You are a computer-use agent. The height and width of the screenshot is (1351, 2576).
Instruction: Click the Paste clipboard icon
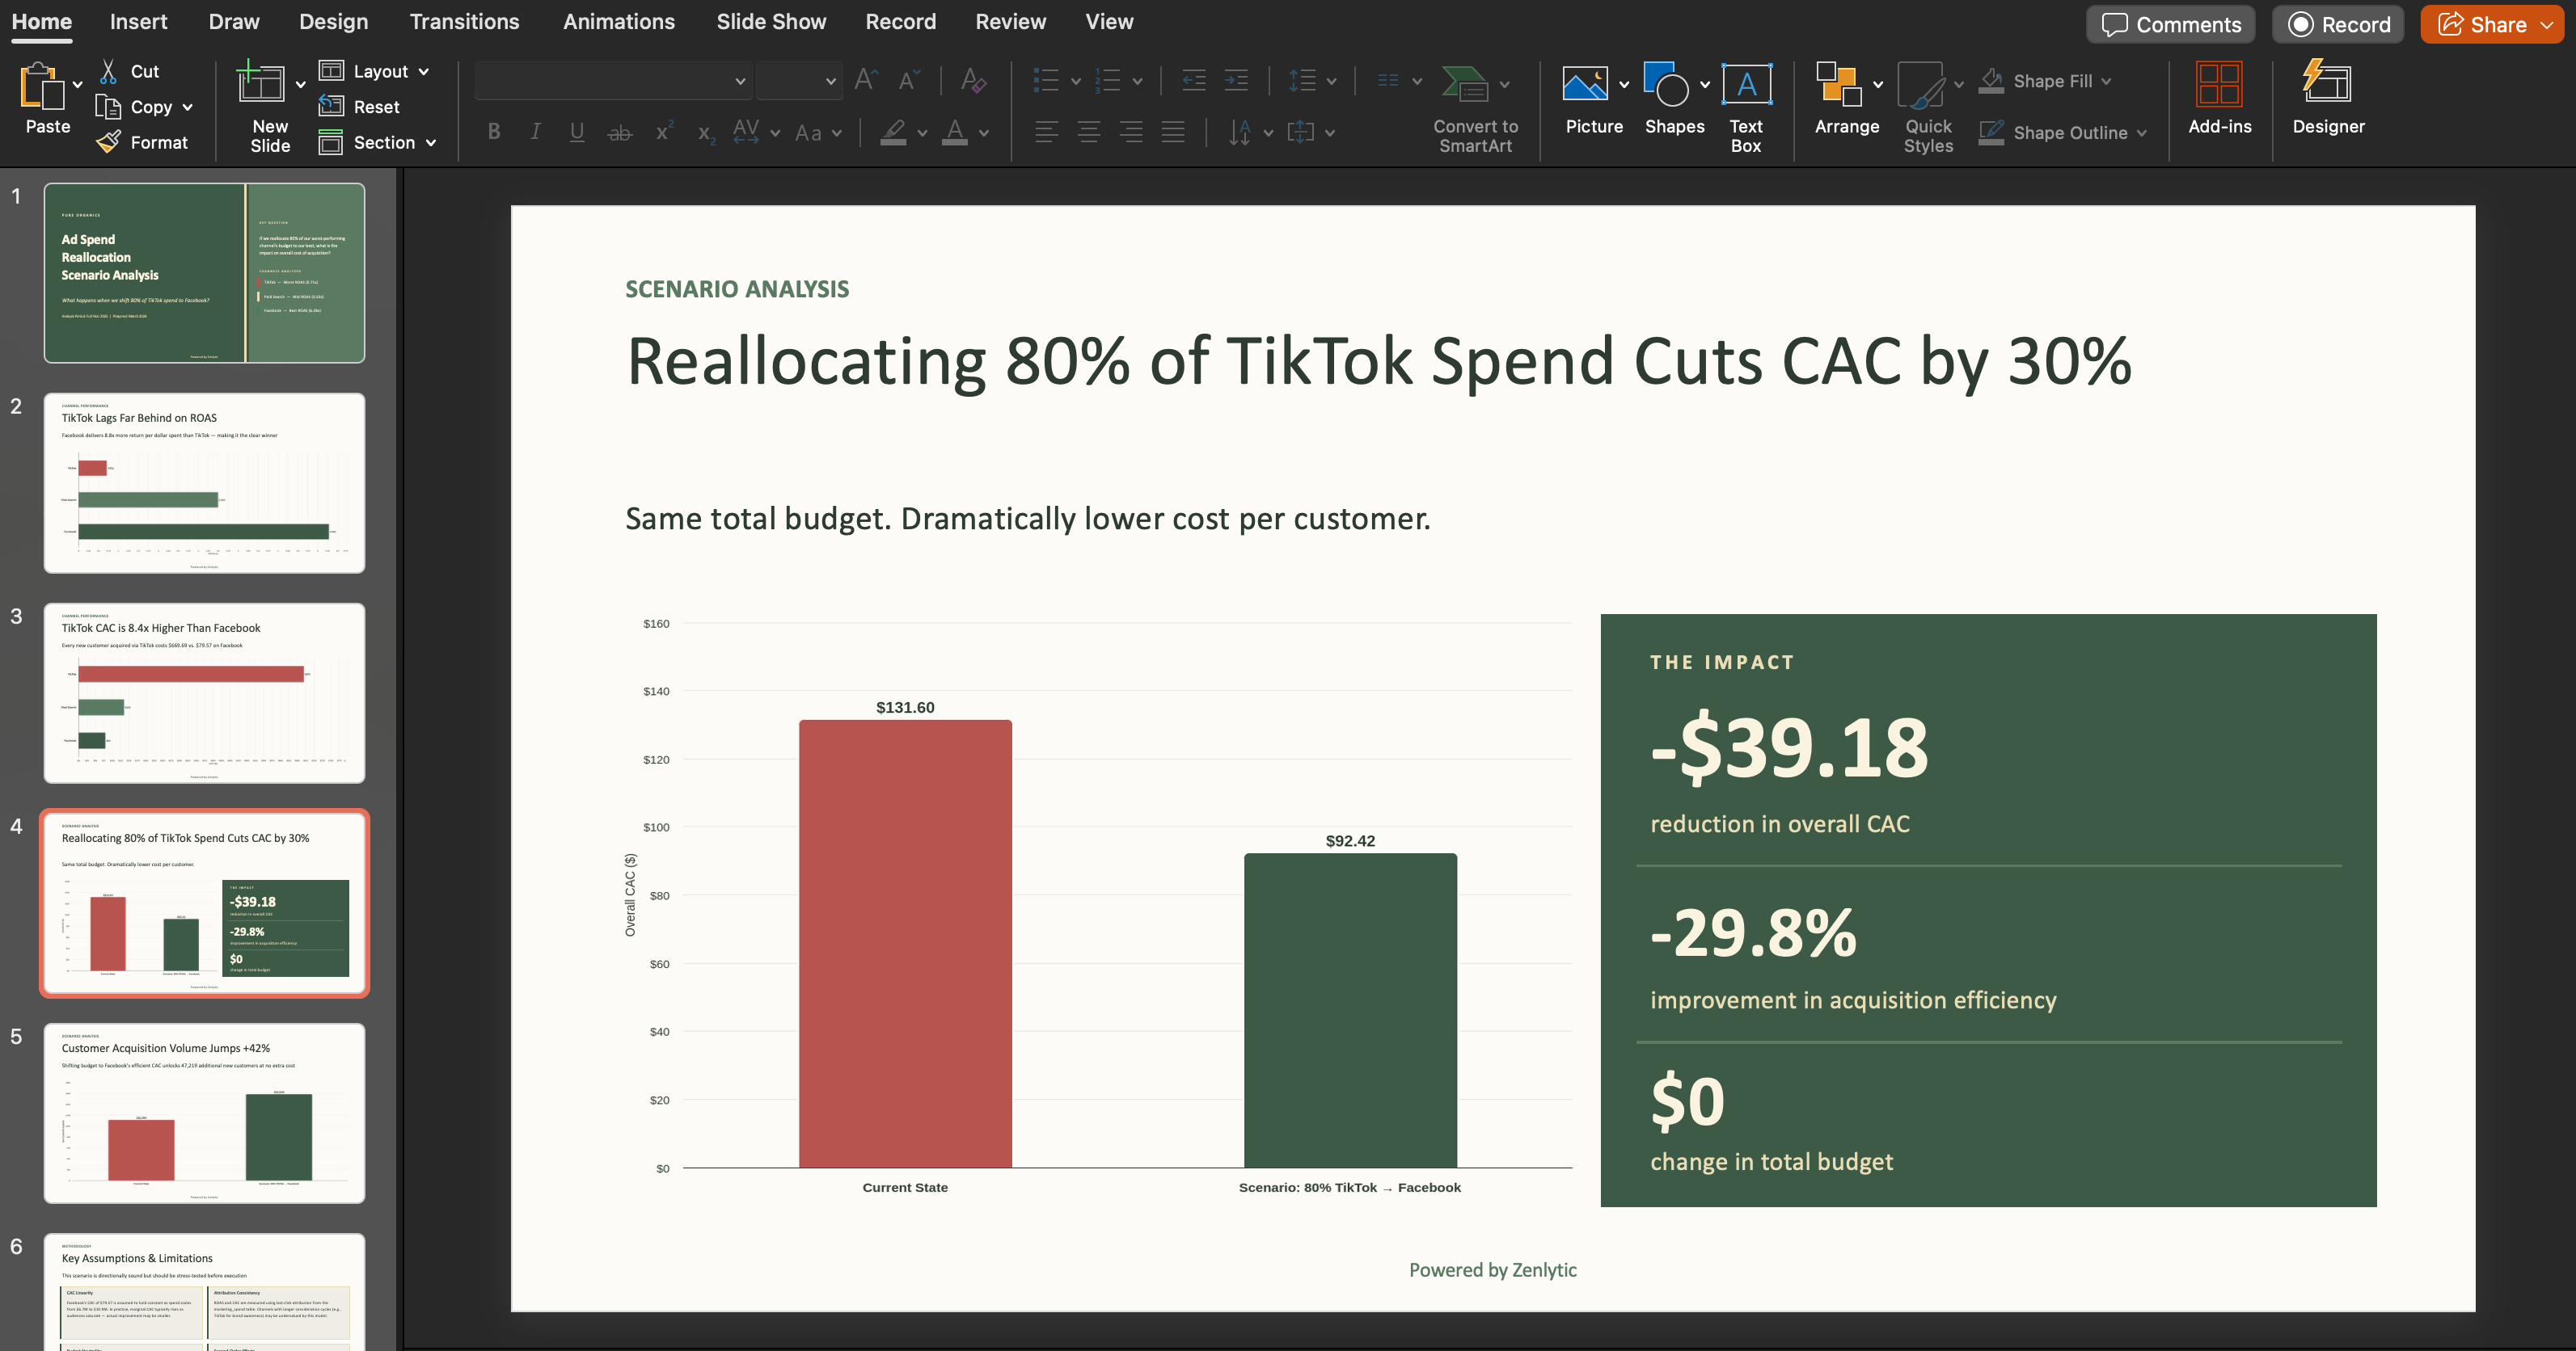42,86
